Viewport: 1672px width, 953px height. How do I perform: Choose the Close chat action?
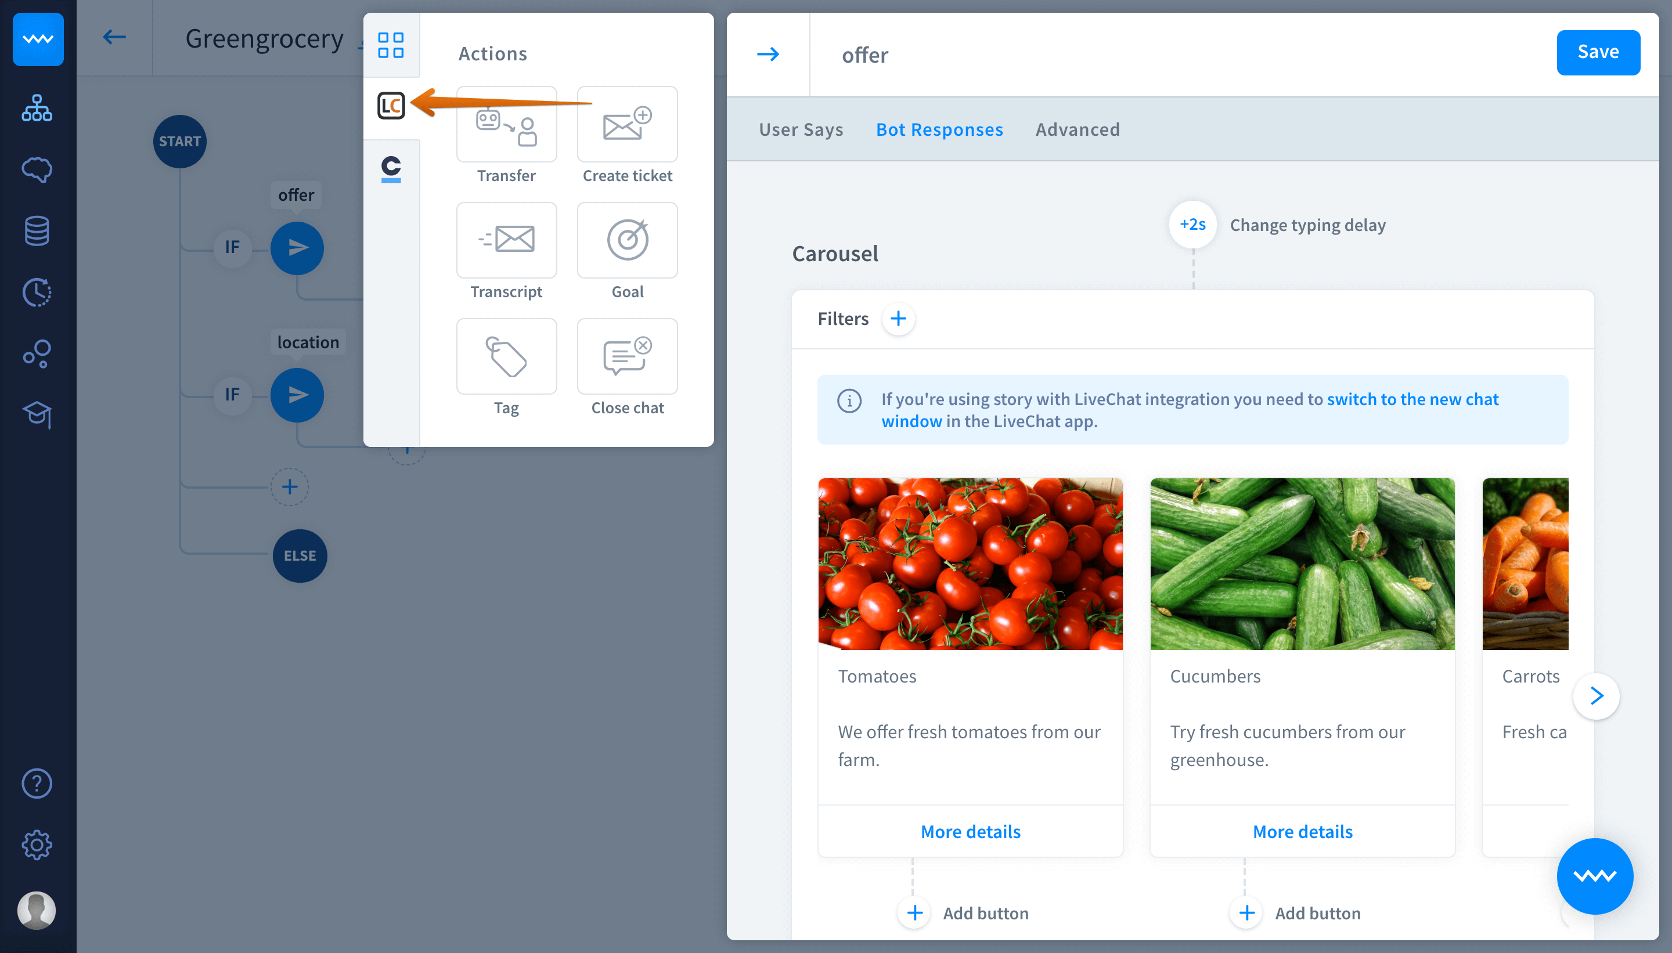(x=626, y=357)
